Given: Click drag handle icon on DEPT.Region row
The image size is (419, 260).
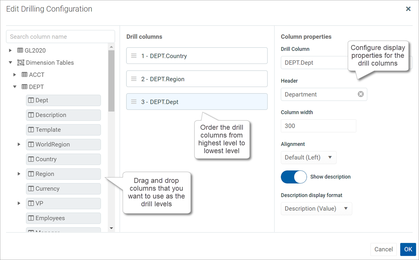Looking at the screenshot, I should pyautogui.click(x=134, y=79).
